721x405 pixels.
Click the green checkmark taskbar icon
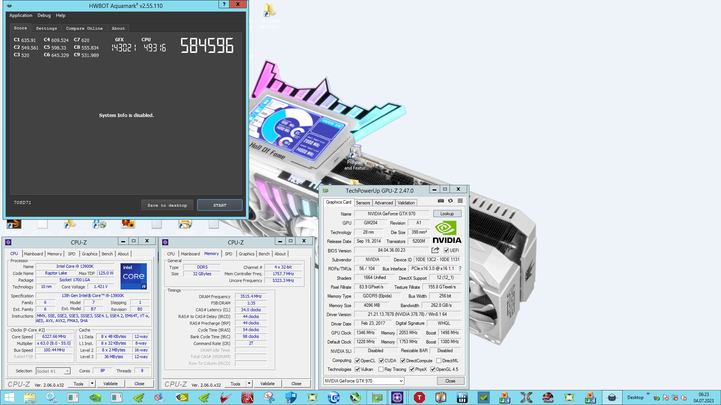point(484,397)
